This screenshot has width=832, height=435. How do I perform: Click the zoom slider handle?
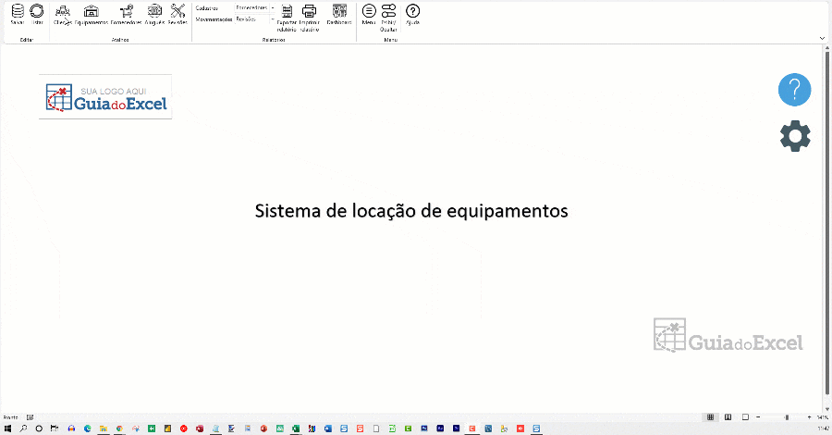[787, 417]
